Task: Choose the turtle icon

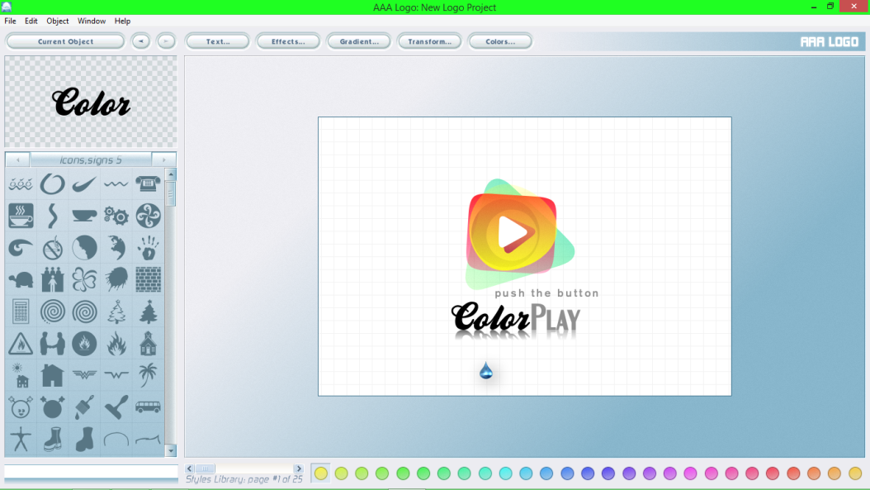Action: (21, 279)
